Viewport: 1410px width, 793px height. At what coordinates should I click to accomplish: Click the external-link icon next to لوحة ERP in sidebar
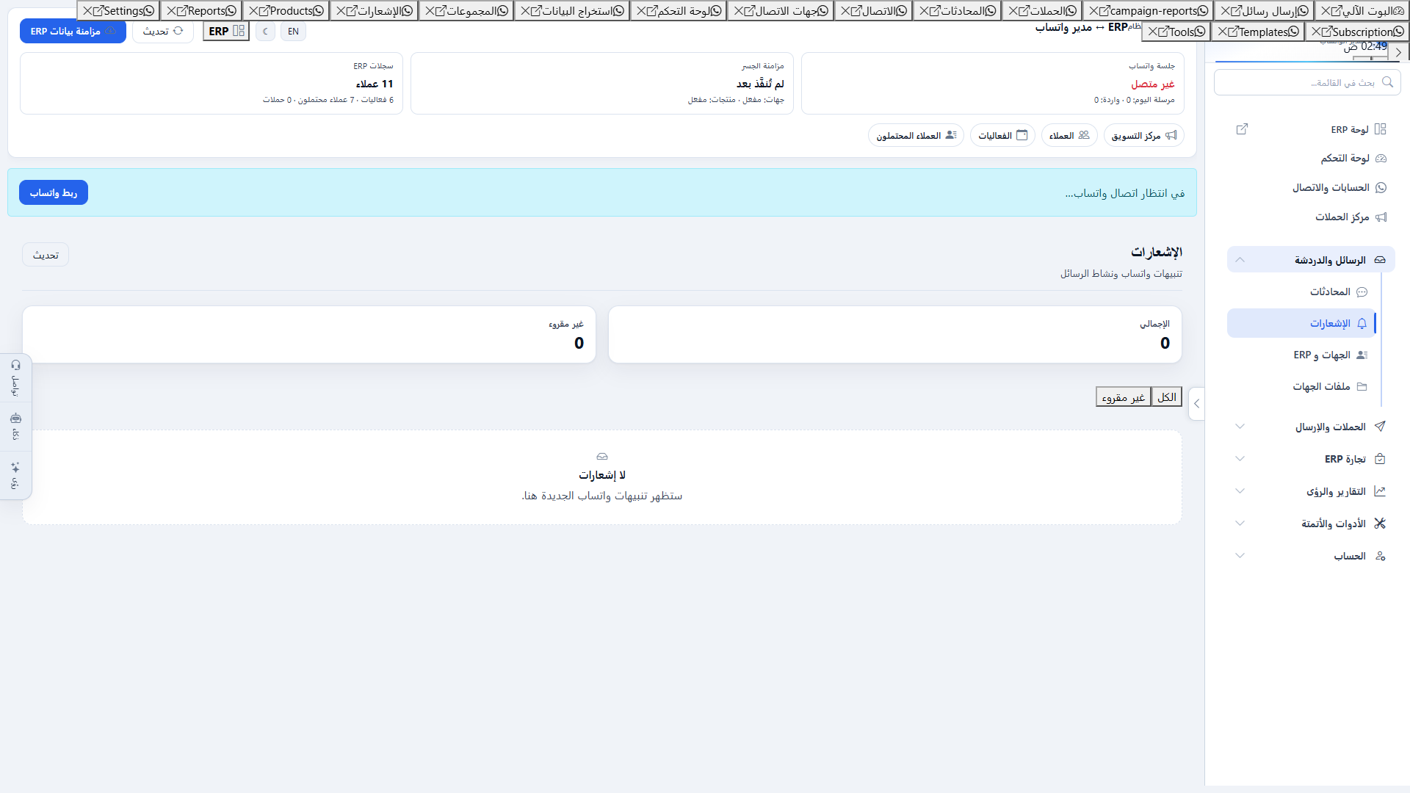[x=1242, y=129]
